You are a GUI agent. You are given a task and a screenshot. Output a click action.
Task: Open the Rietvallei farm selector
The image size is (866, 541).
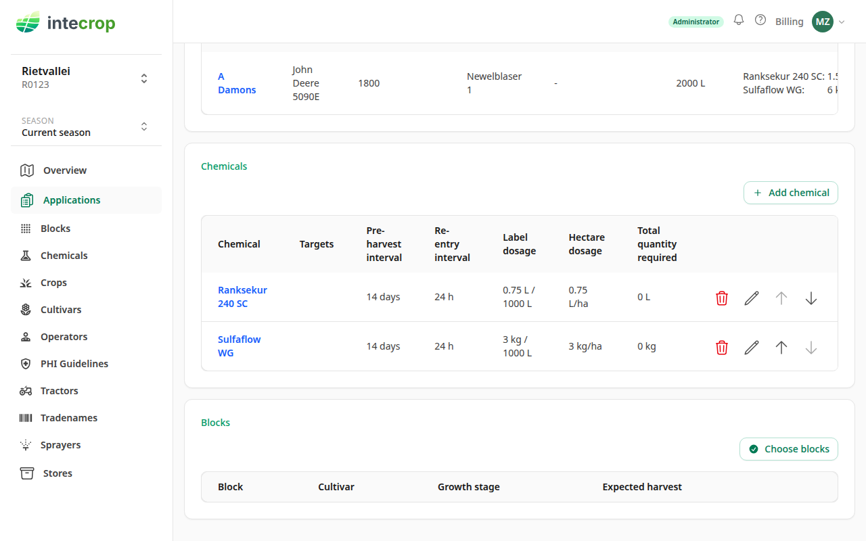click(86, 78)
